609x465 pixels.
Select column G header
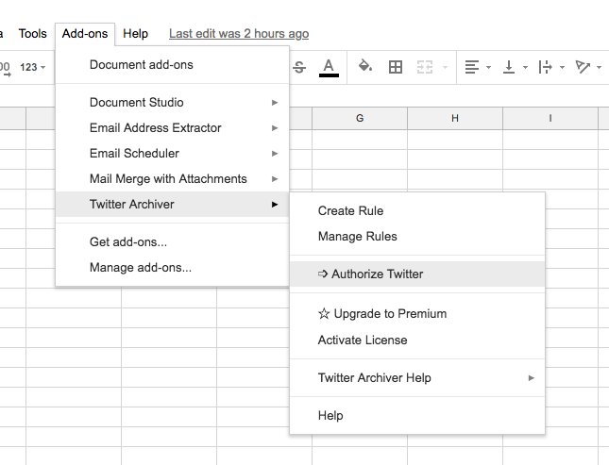point(360,118)
